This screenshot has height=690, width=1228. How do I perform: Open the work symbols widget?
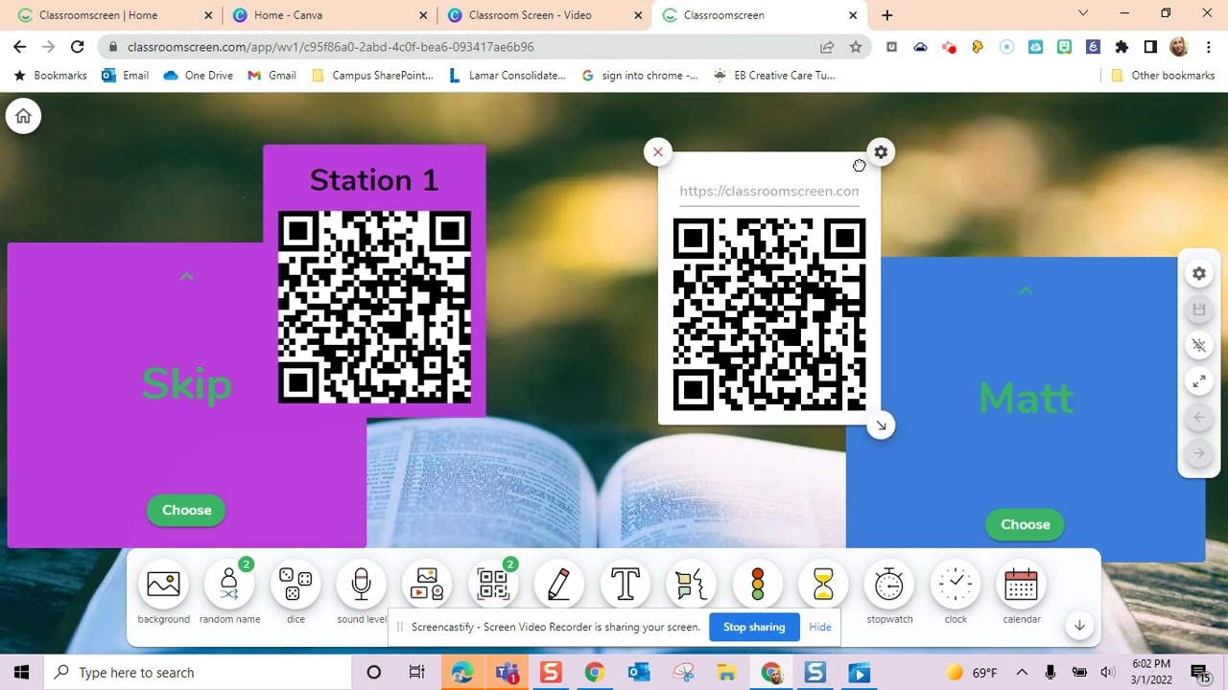pos(692,585)
